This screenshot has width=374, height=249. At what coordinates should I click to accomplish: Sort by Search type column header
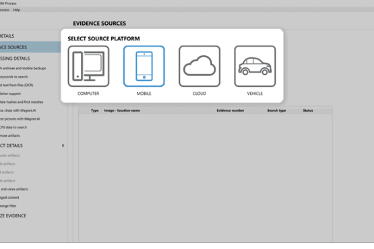[x=276, y=110]
